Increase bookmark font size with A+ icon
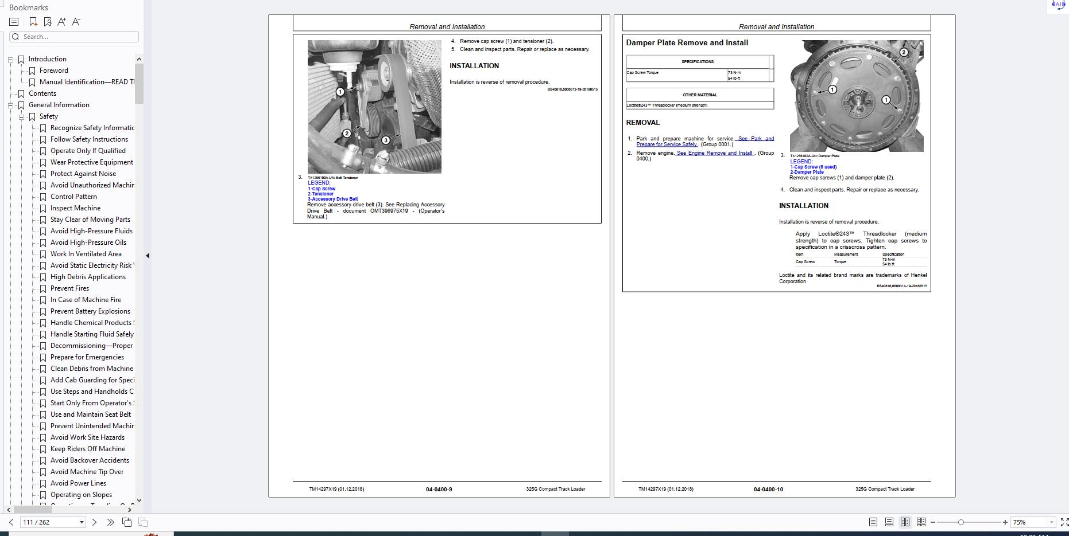 [61, 22]
